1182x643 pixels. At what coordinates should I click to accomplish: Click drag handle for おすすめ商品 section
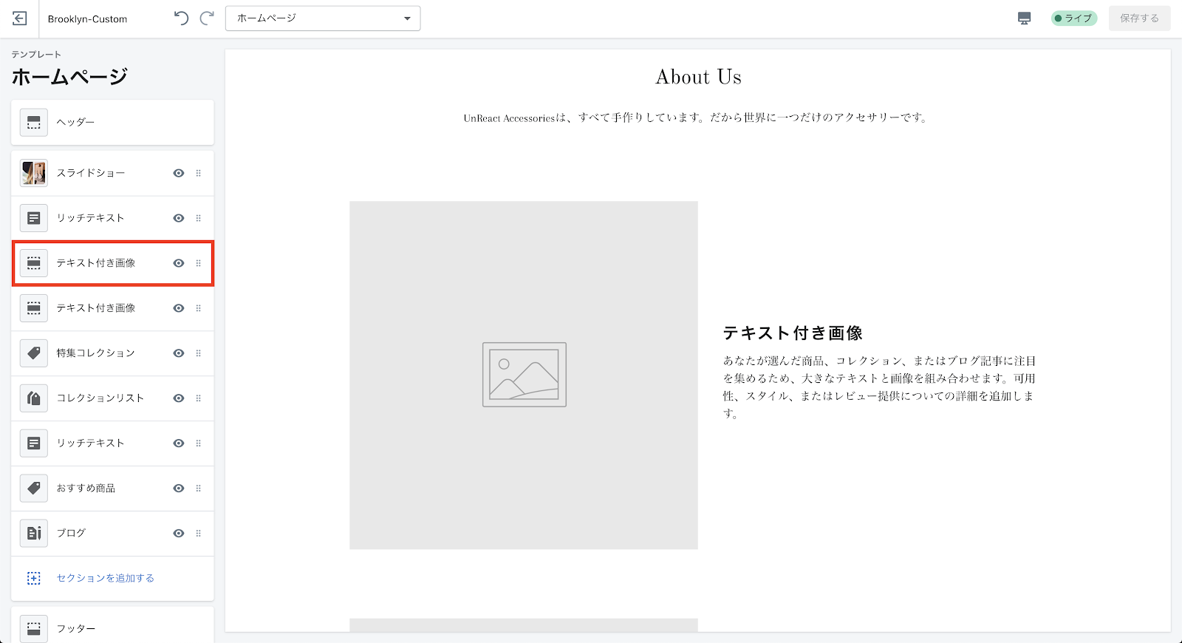(198, 489)
